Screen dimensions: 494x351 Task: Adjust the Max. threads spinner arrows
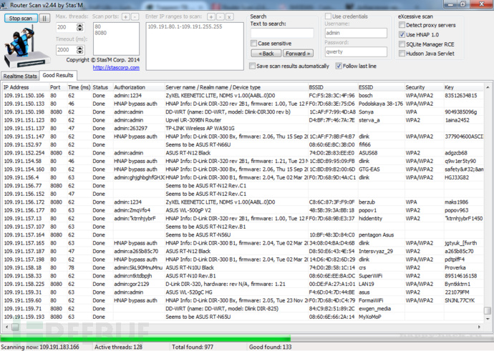(80, 27)
